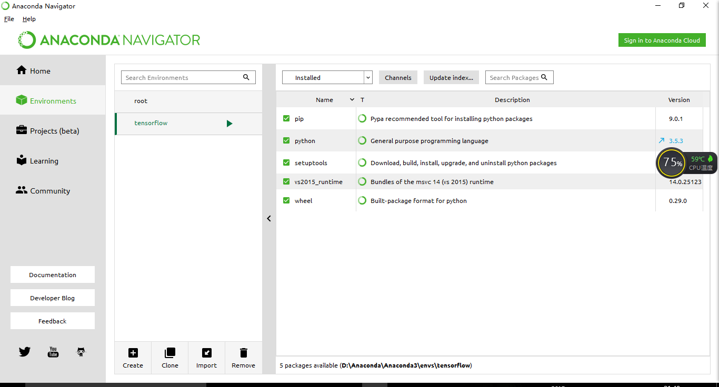Click the Version column header
This screenshot has width=719, height=387.
coord(679,99)
